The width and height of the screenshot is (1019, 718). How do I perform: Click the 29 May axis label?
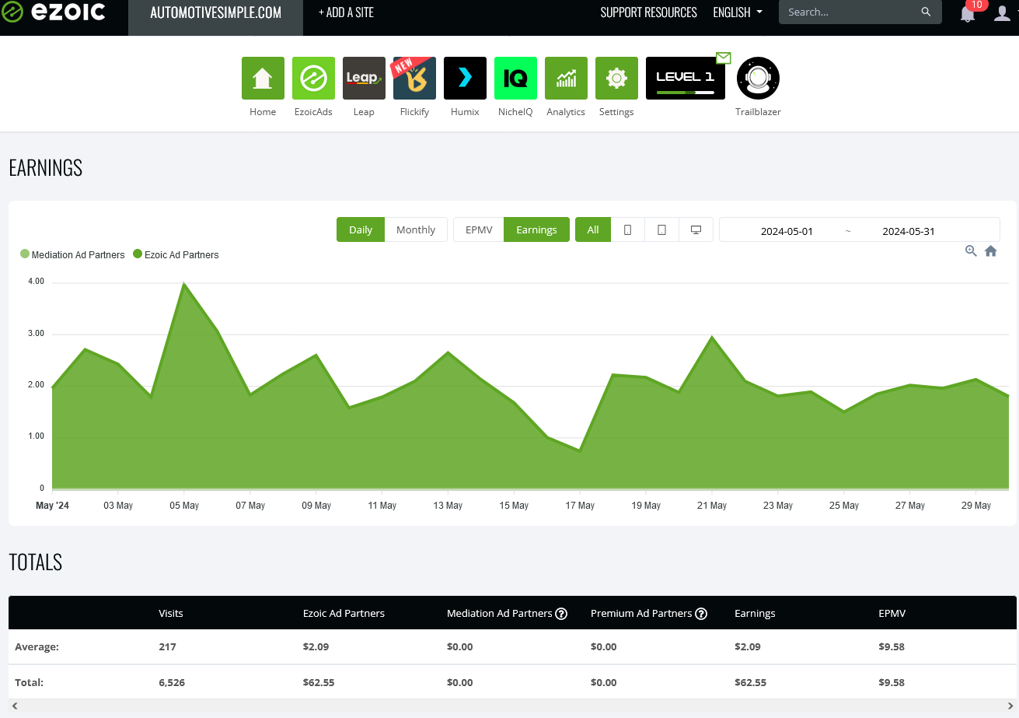976,506
